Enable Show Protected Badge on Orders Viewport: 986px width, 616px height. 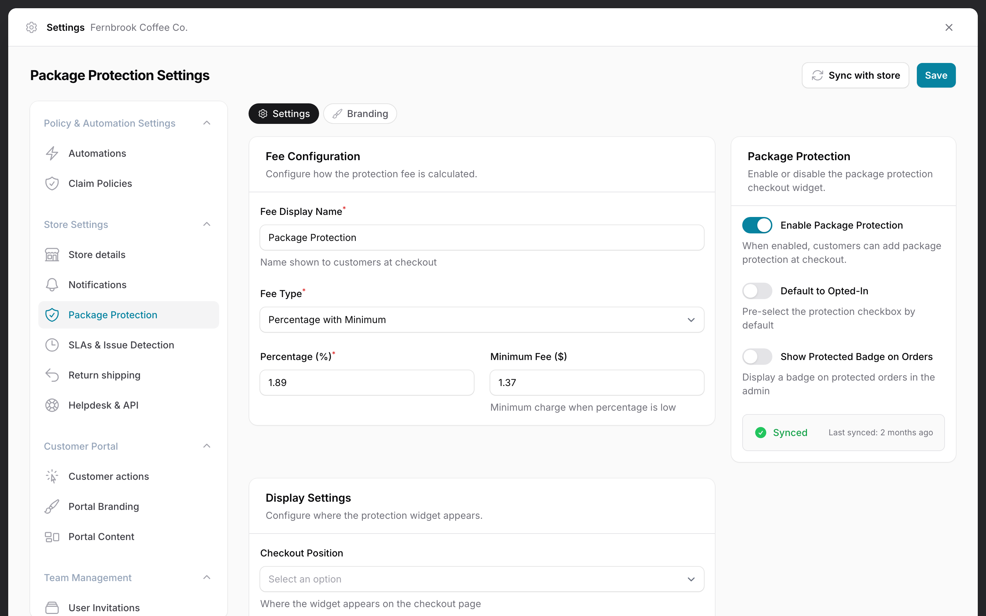tap(757, 357)
